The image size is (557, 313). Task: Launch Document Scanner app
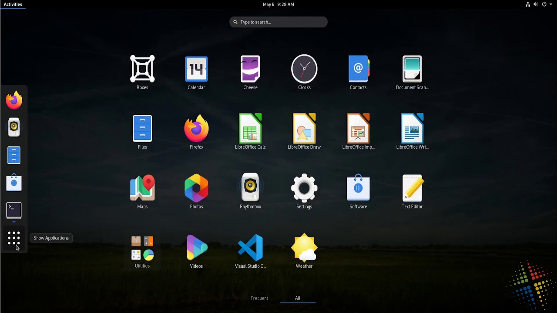(x=412, y=70)
